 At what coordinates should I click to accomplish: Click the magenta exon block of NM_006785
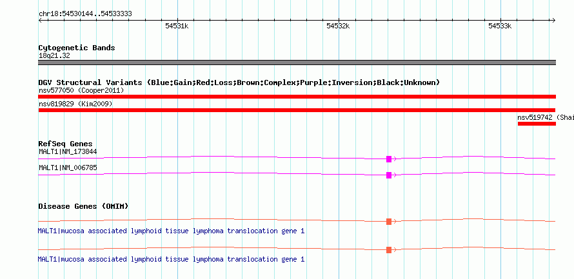389,175
